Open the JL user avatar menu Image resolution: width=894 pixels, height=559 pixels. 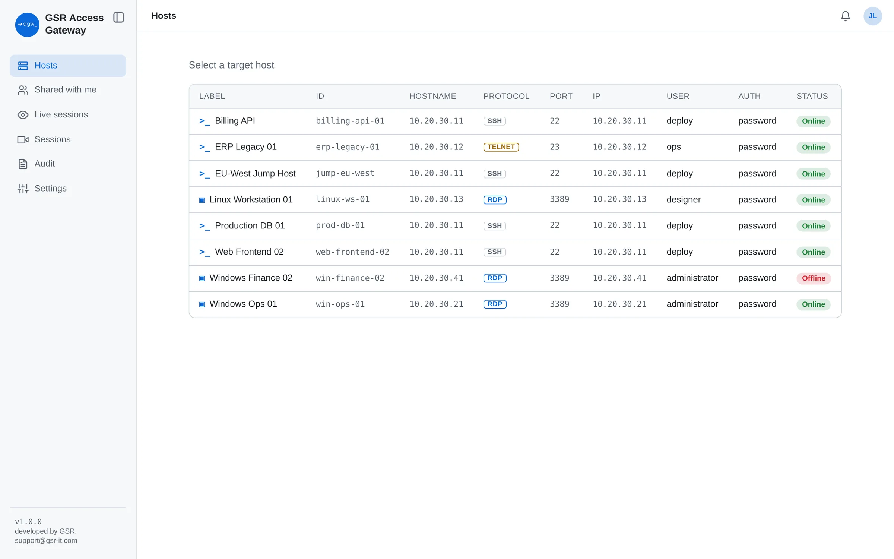872,16
